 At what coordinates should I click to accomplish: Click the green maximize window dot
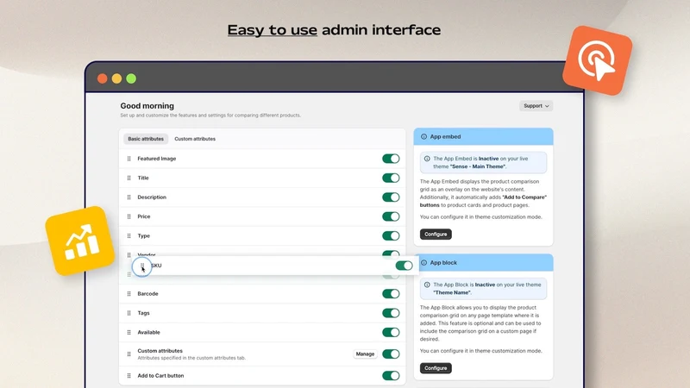pyautogui.click(x=131, y=78)
